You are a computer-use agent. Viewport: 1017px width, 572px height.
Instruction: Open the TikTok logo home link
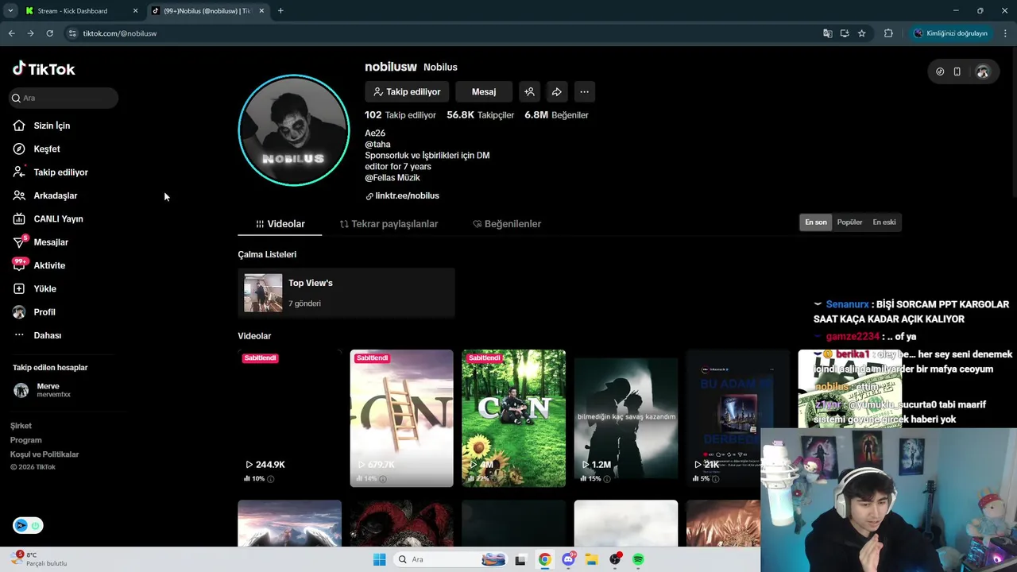[x=44, y=69]
